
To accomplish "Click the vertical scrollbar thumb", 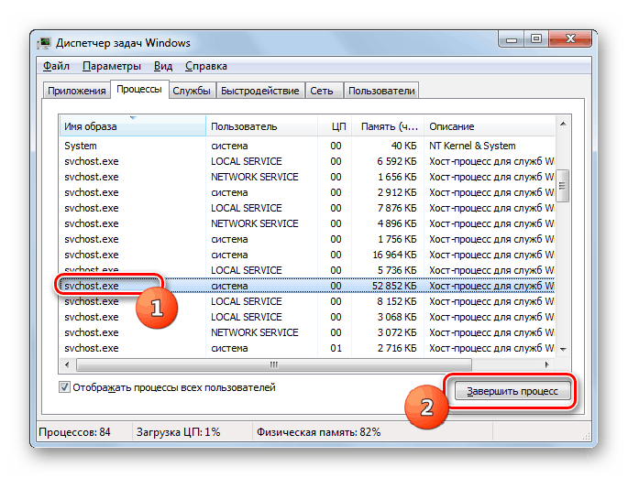I will (x=563, y=186).
